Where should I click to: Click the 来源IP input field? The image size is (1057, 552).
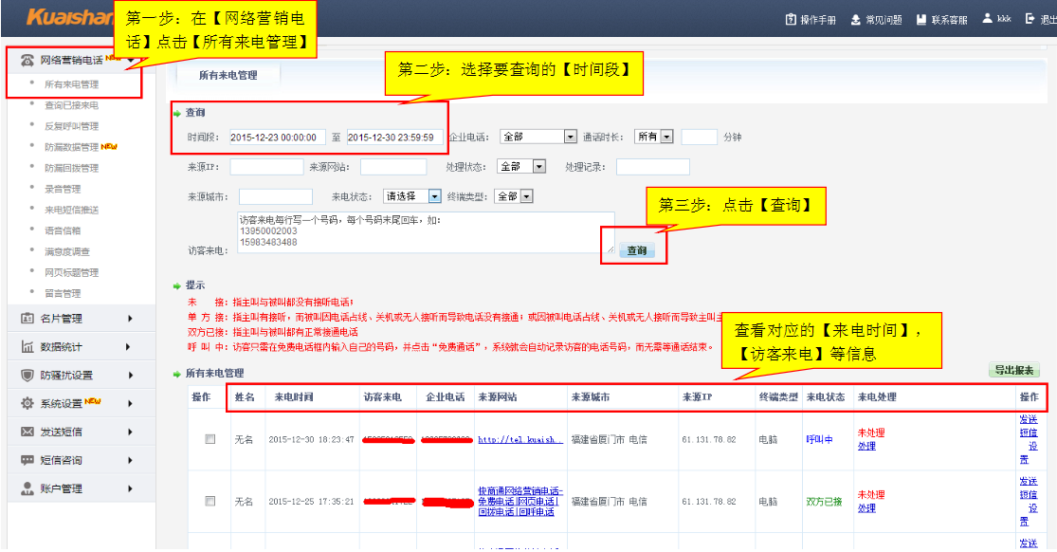[265, 167]
